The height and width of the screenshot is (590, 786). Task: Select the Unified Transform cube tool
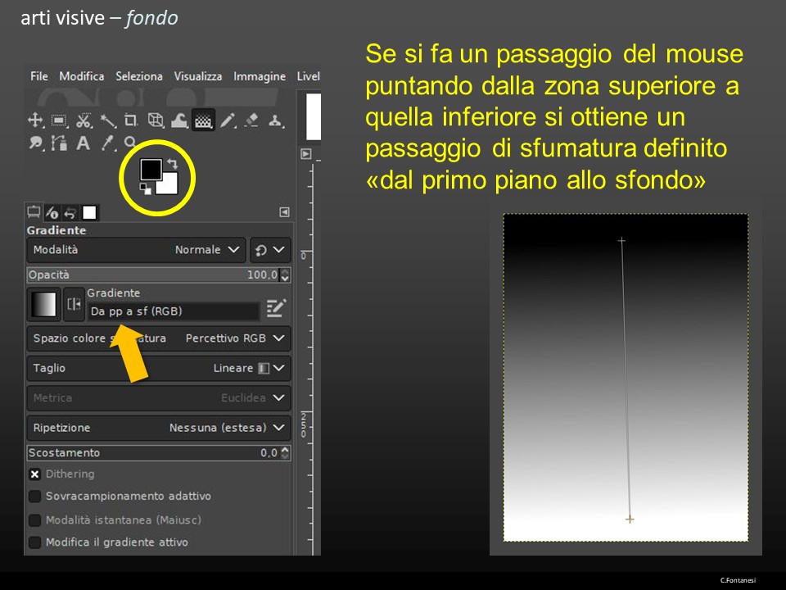156,120
